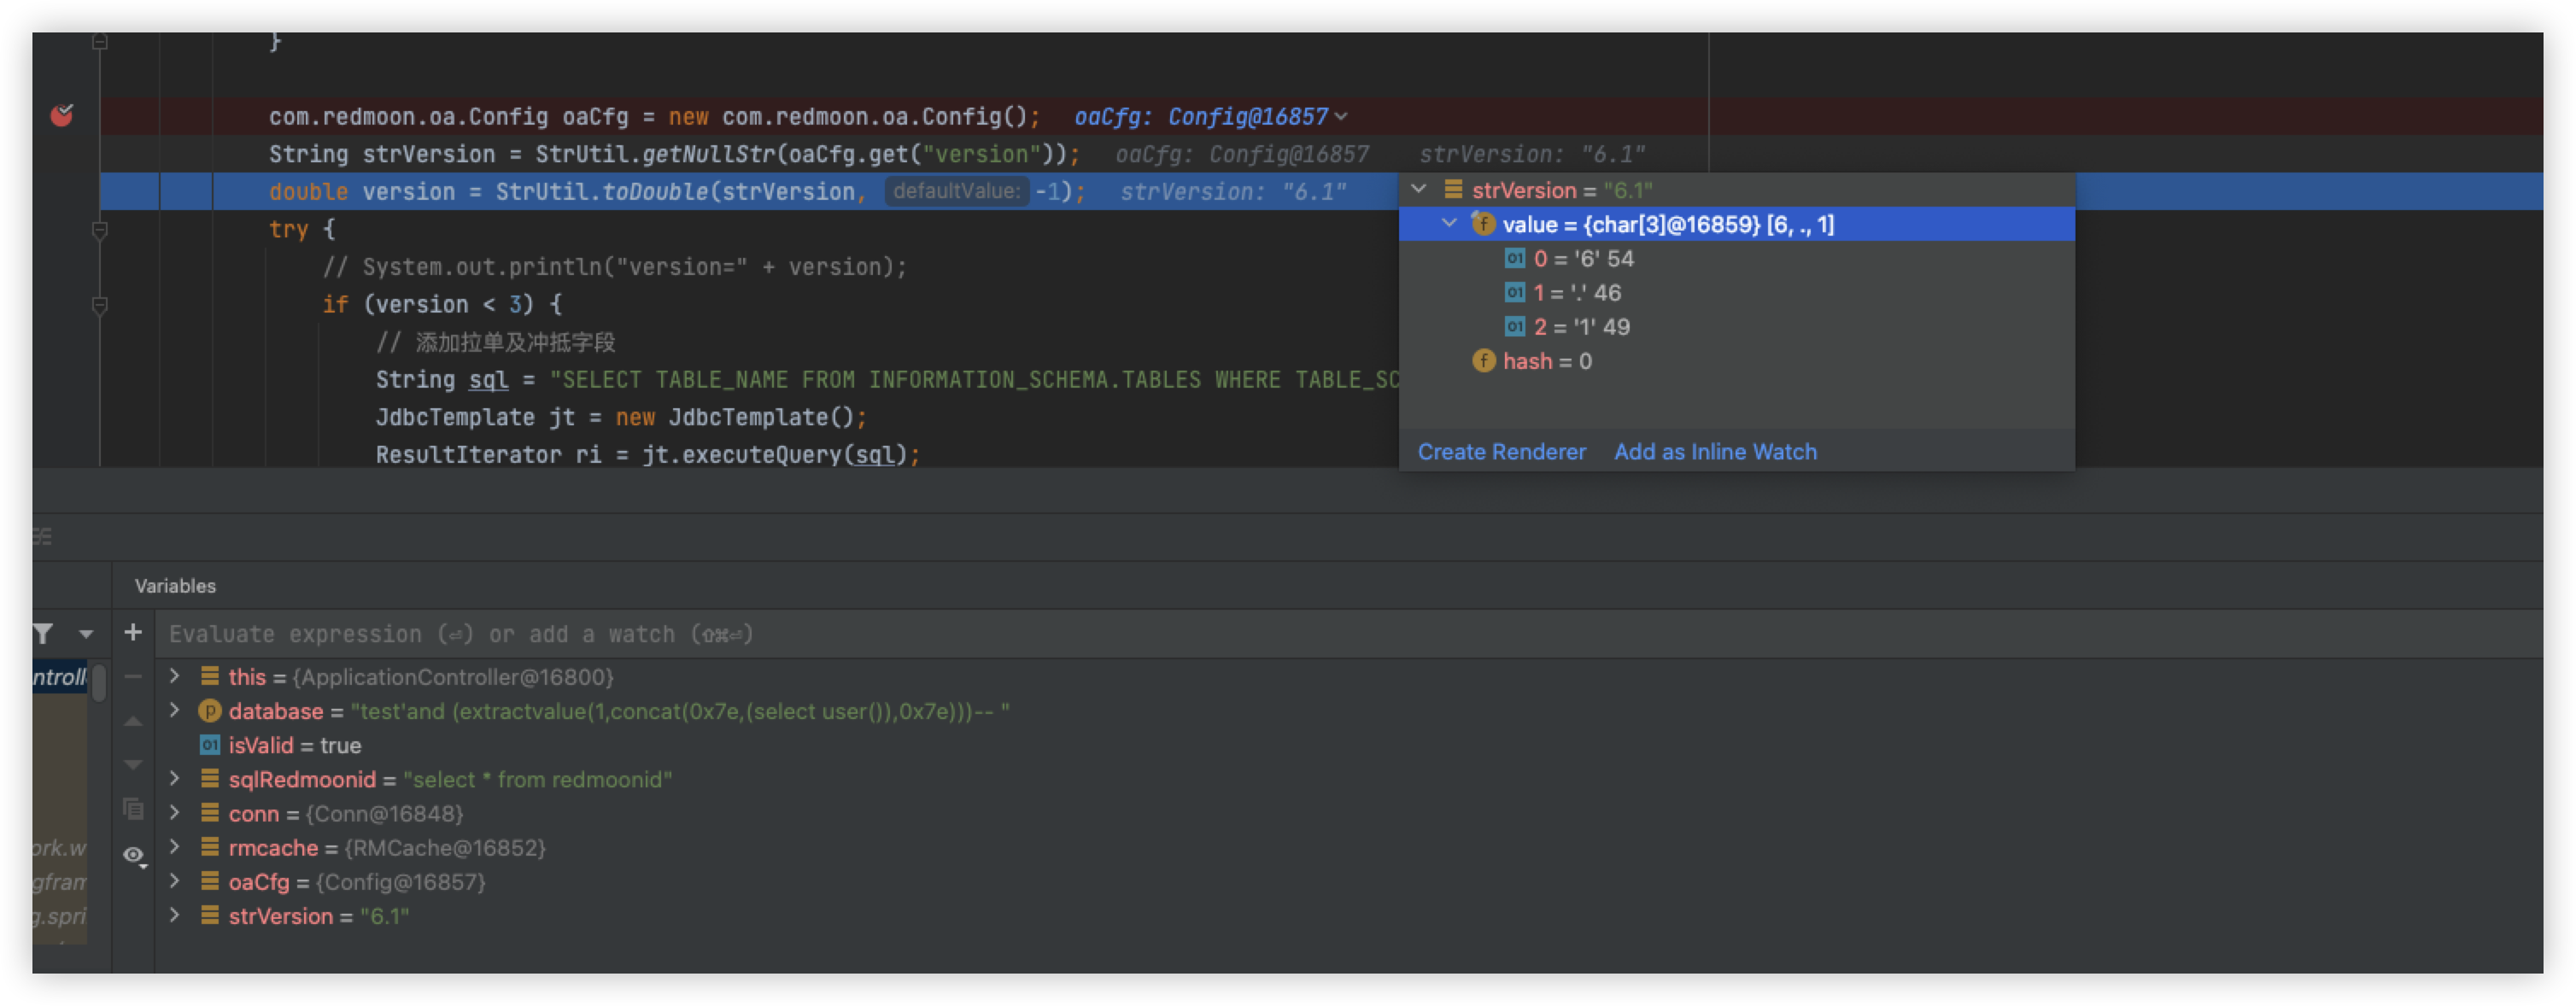The width and height of the screenshot is (2576, 1006).
Task: Click the remove watch minus icon
Action: click(133, 677)
